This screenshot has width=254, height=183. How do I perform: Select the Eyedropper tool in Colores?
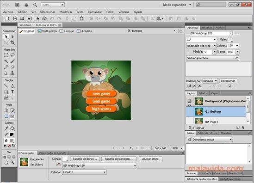(x=6, y=128)
